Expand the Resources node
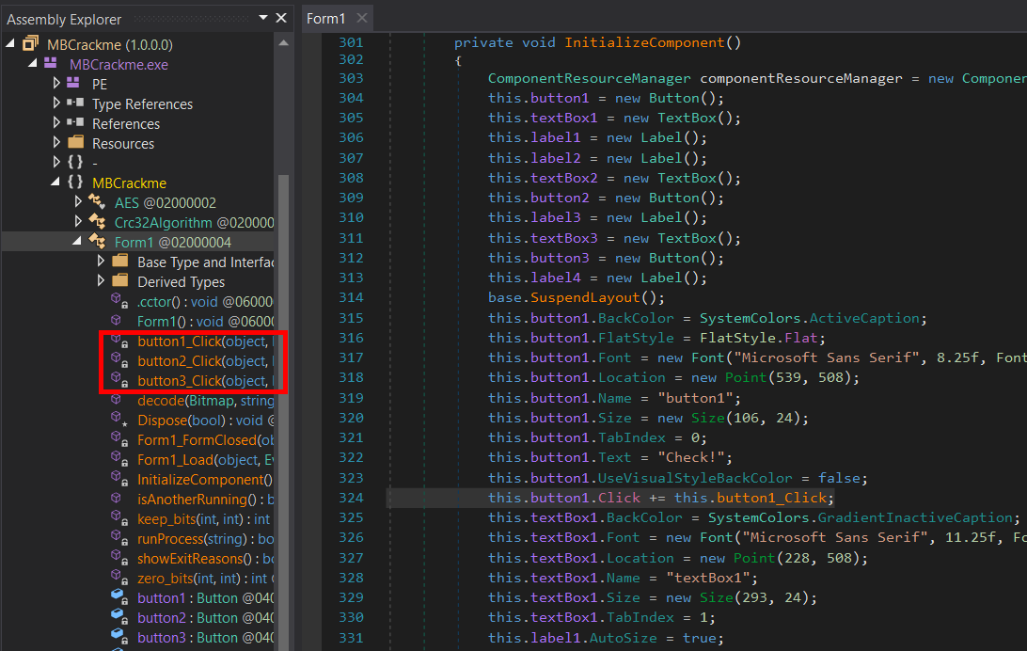Screen dimensions: 1027x651 point(56,142)
